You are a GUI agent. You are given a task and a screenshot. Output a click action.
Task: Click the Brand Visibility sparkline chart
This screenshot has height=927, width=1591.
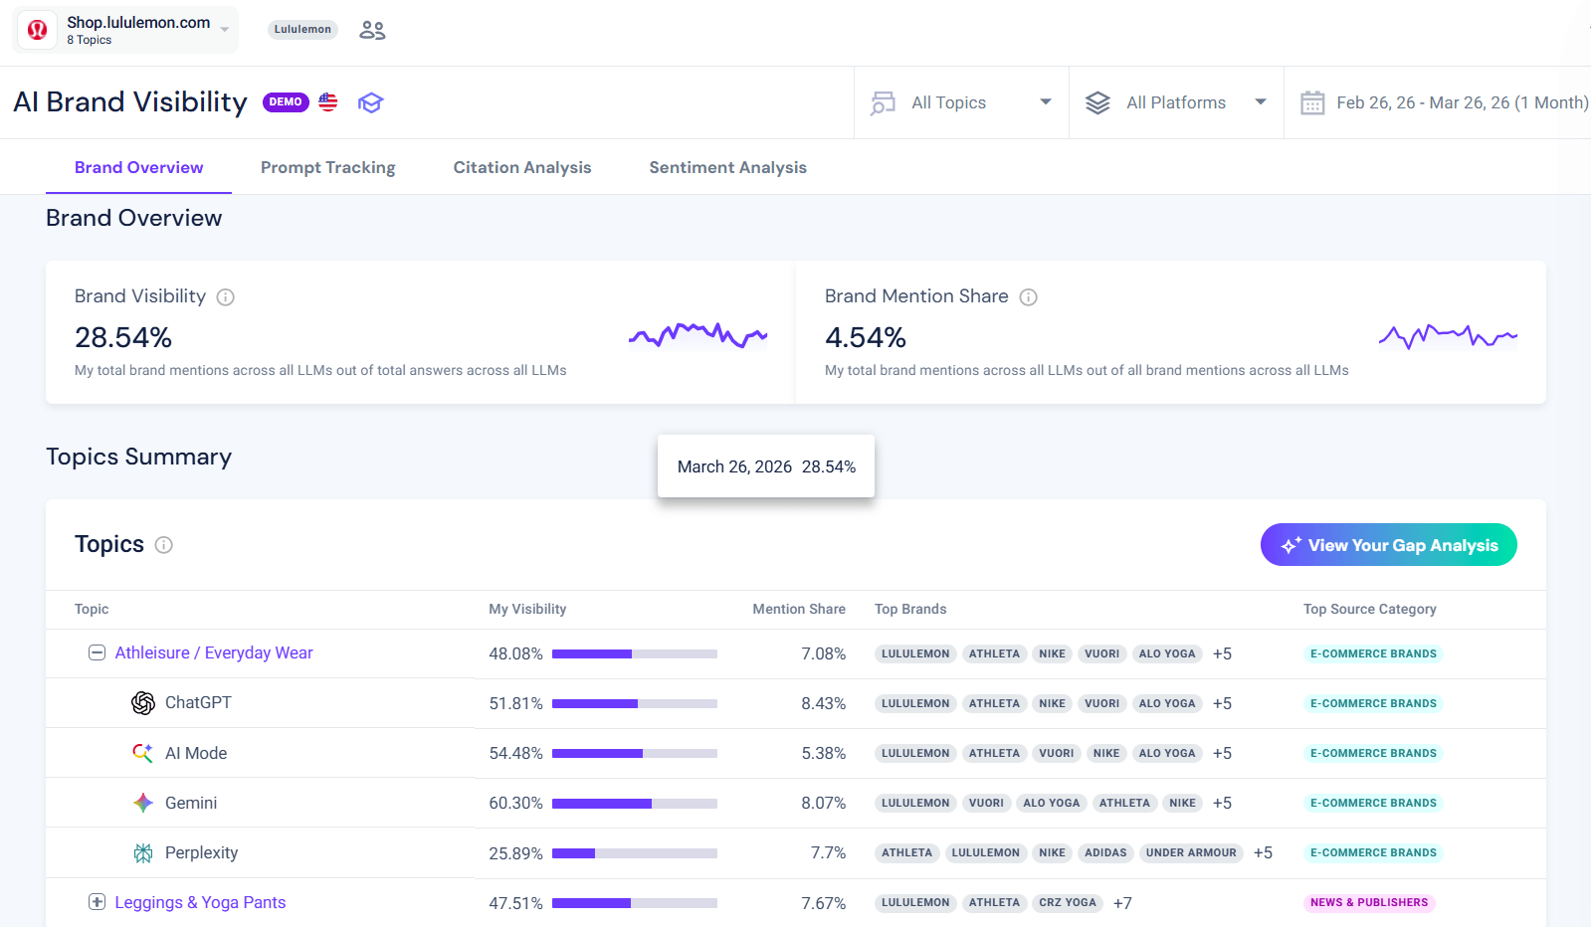pos(697,335)
